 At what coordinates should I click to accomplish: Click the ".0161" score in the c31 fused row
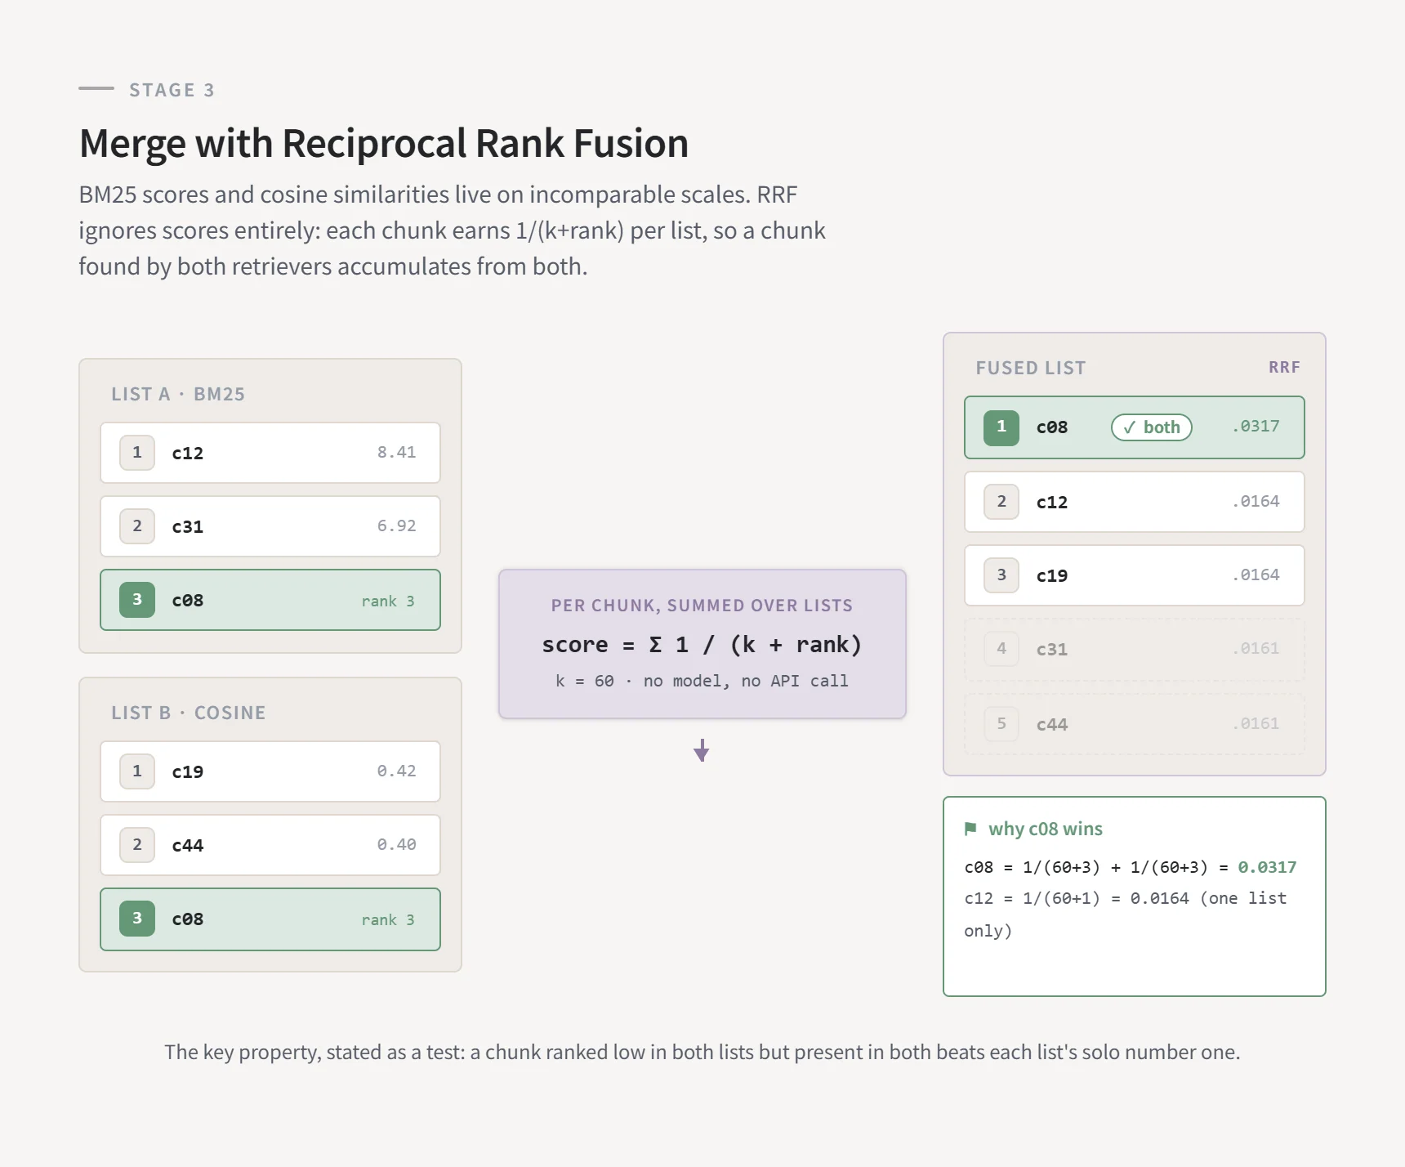(1256, 648)
